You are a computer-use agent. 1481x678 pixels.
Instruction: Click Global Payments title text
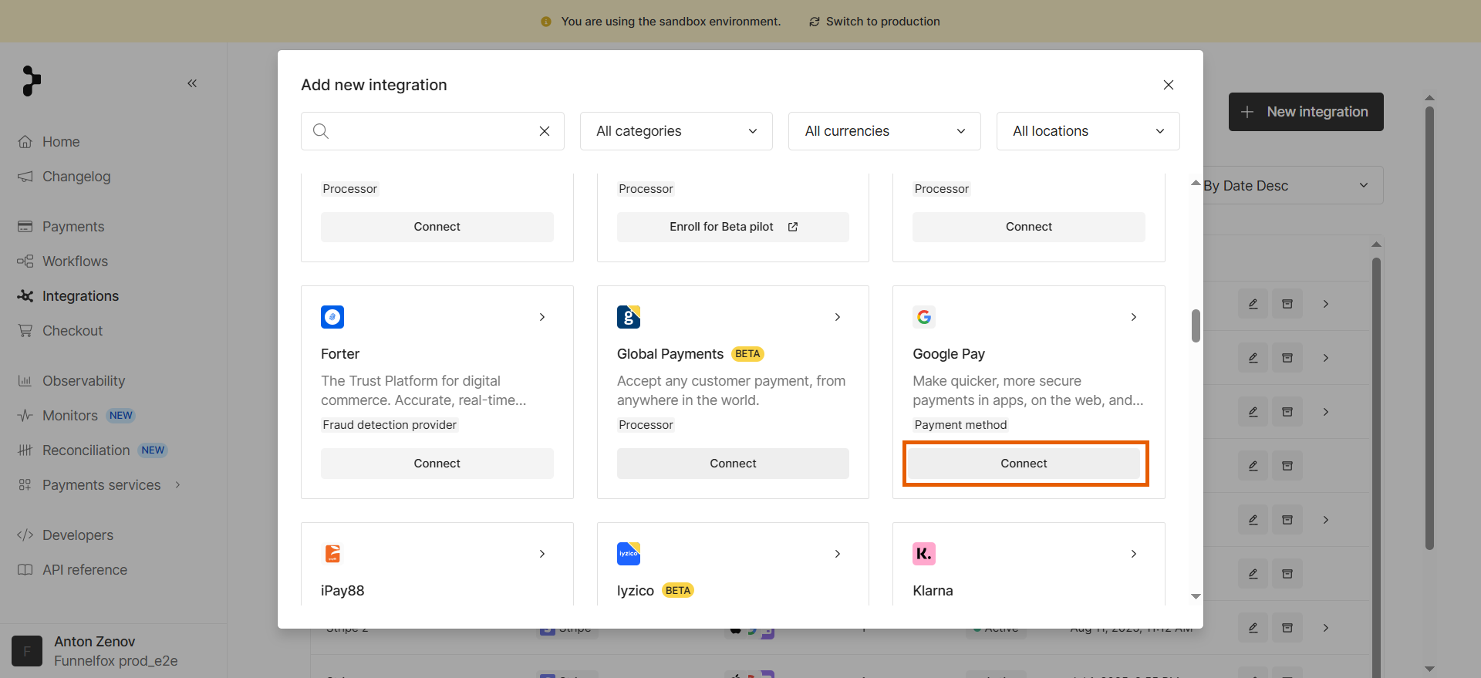pyautogui.click(x=670, y=354)
